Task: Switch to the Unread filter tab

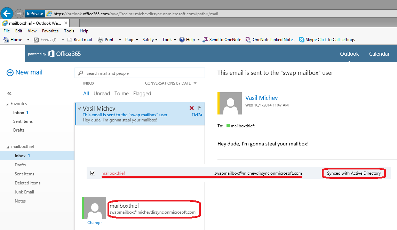Action: click(x=102, y=94)
